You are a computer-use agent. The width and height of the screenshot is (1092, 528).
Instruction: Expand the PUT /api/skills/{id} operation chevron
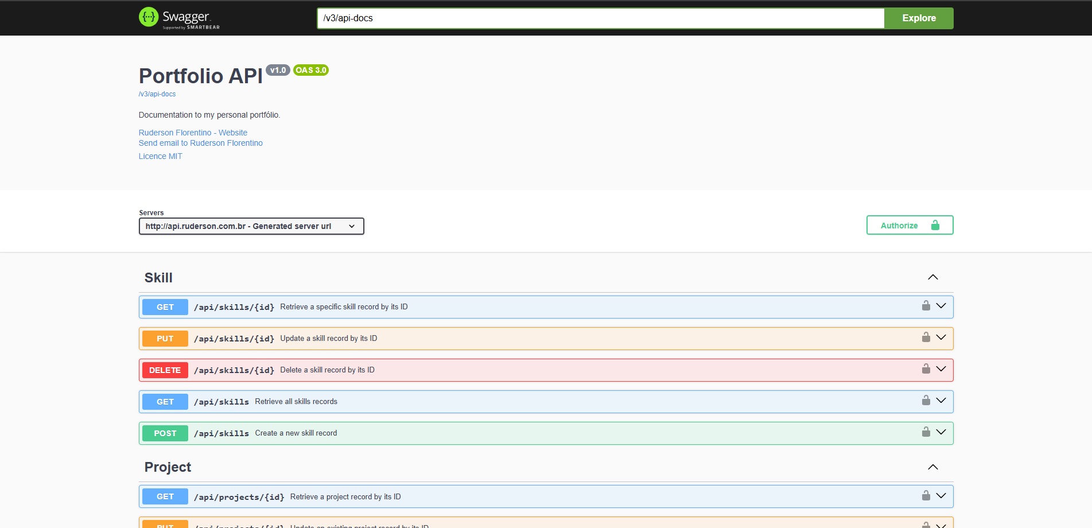coord(941,337)
